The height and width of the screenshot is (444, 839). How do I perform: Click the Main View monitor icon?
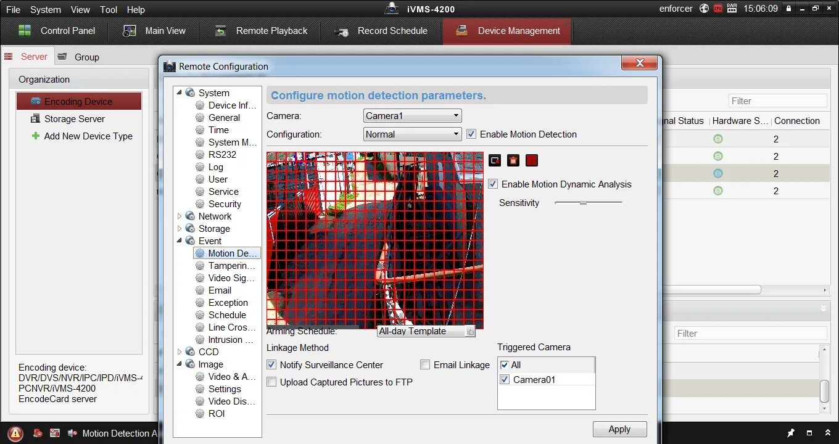tap(130, 31)
